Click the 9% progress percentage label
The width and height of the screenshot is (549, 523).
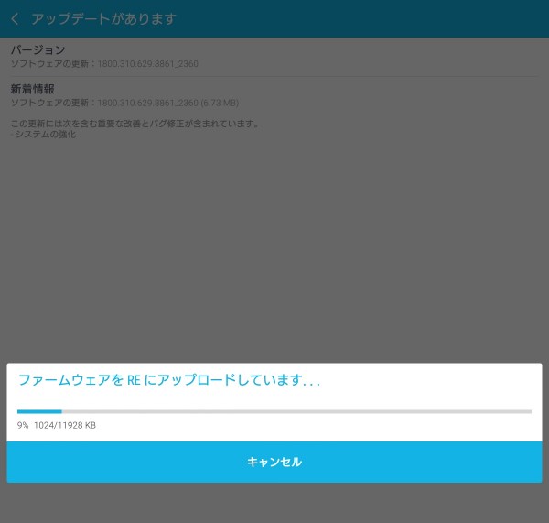(23, 426)
